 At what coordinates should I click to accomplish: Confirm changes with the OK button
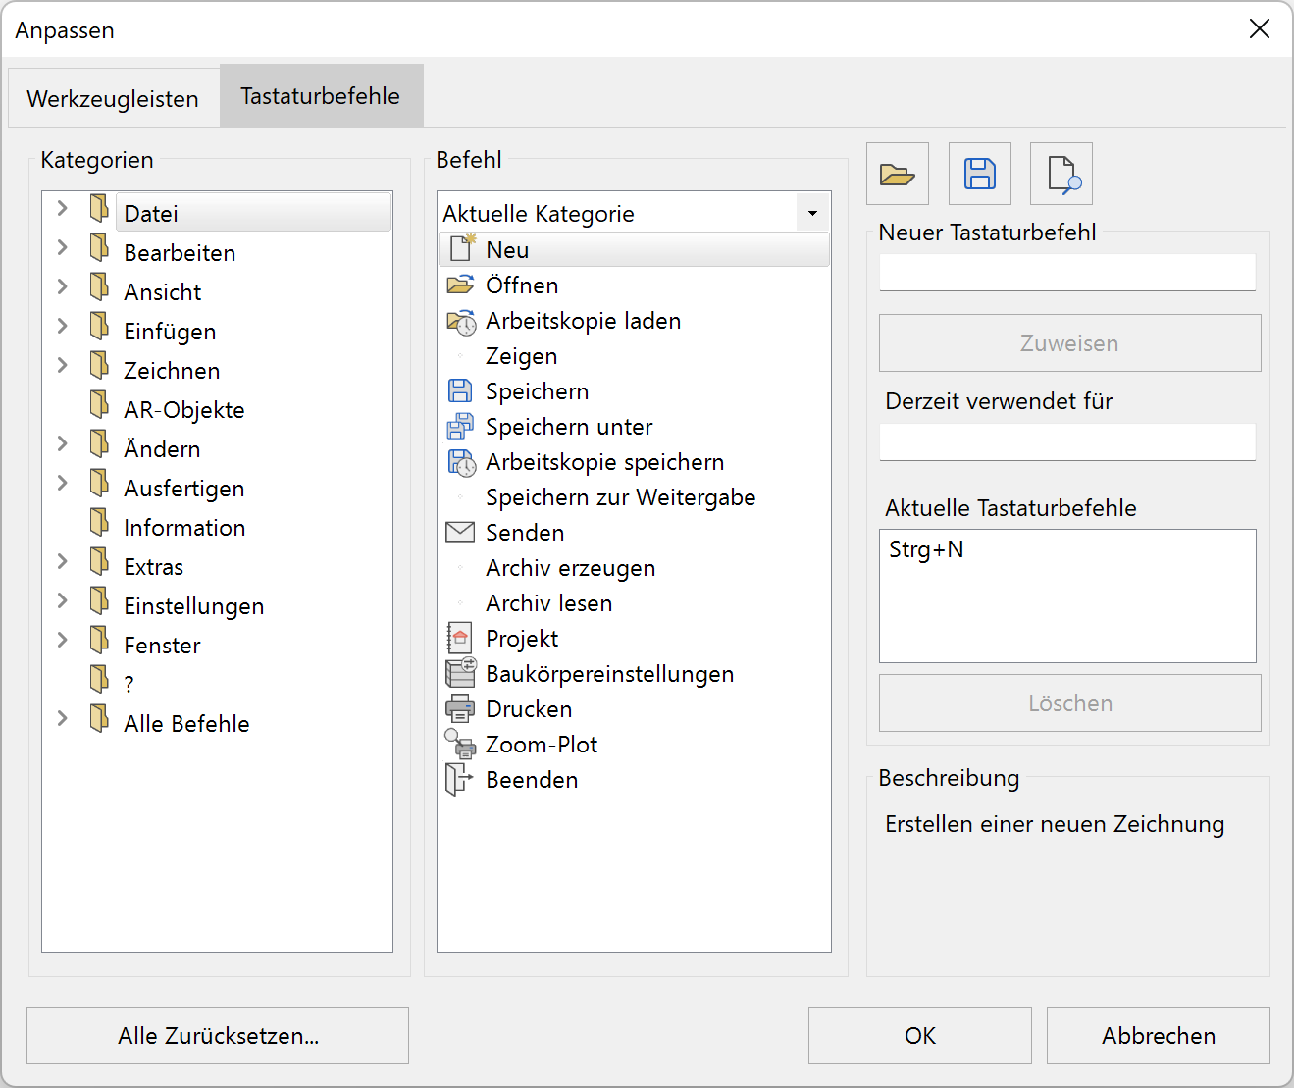(918, 1035)
